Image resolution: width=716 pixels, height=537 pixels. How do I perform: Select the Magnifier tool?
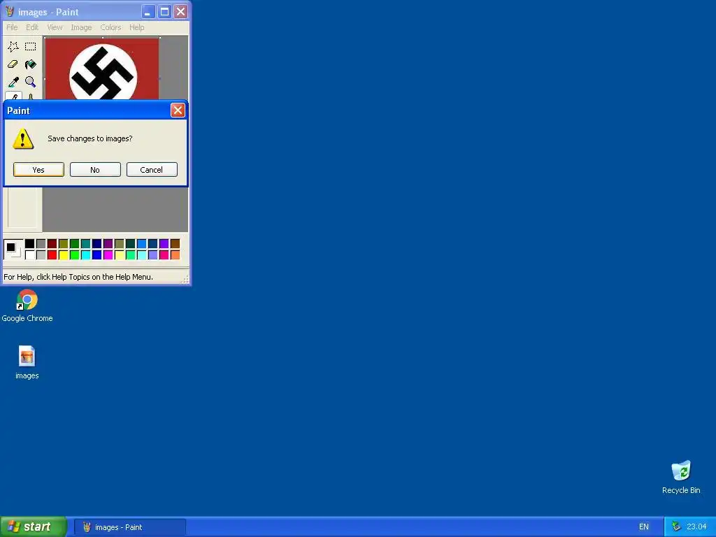pos(31,83)
